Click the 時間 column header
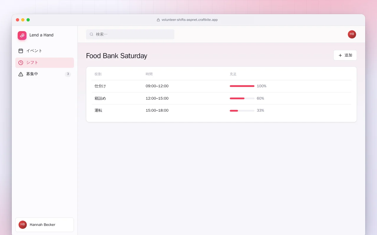Image resolution: width=377 pixels, height=235 pixels. (149, 74)
